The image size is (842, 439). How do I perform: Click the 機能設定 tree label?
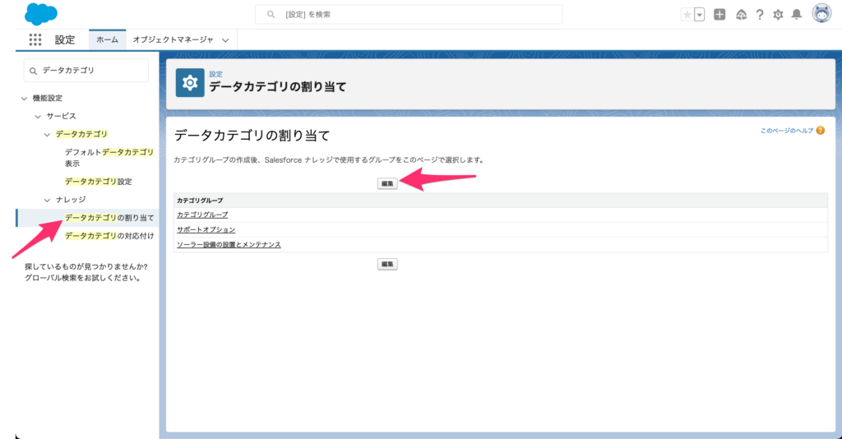[47, 98]
